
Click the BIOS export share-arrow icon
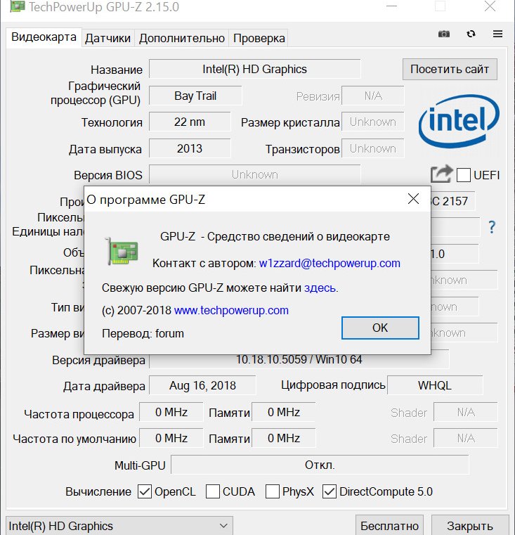442,174
